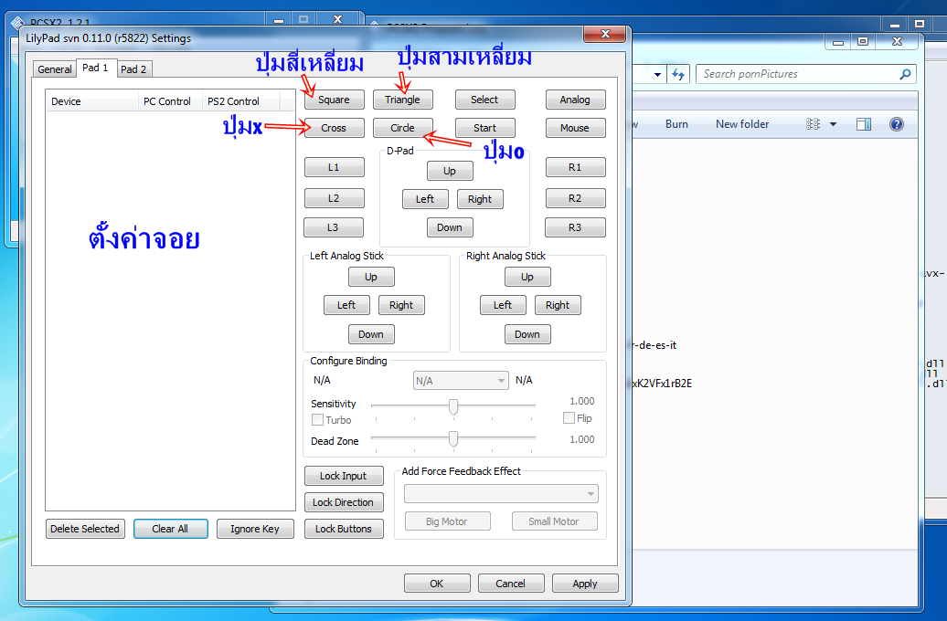Bind the L3 stick button
Screen dimensions: 947x621
[334, 227]
